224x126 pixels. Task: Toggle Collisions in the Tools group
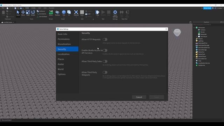41,11
